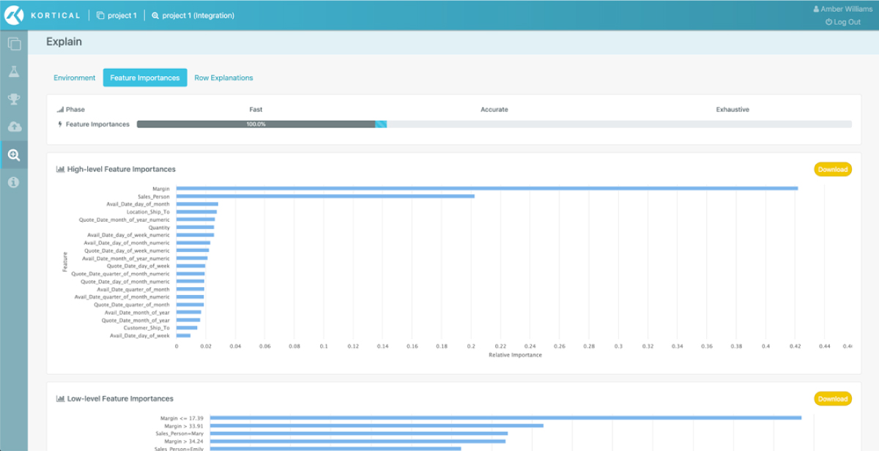879x451 pixels.
Task: Click the Location_Ship_To feature label
Action: tap(148, 212)
